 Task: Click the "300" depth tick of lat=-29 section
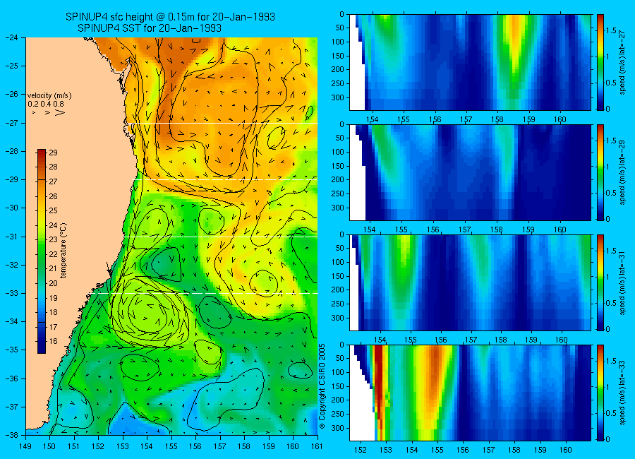tap(338, 208)
